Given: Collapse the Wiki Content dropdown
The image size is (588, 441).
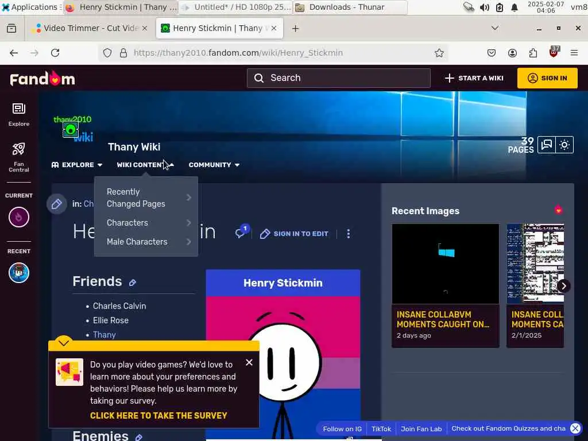Looking at the screenshot, I should click(145, 165).
